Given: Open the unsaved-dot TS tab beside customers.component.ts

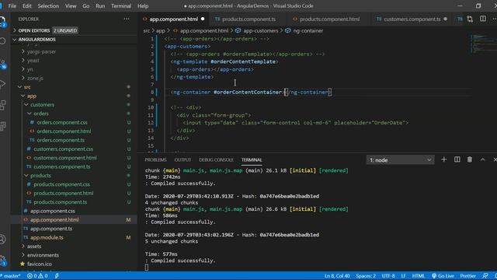Looking at the screenshot, I should (x=460, y=19).
